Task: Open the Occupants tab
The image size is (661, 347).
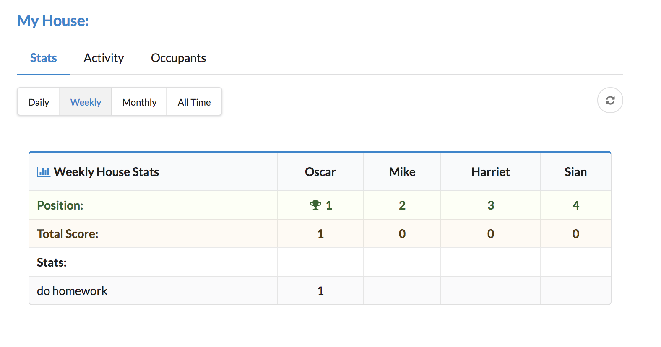Action: click(x=178, y=58)
